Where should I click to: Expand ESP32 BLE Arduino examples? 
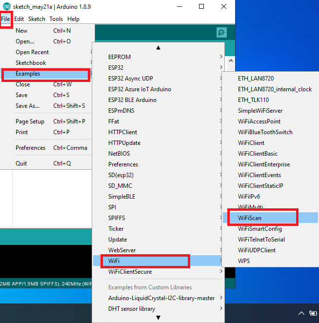pyautogui.click(x=158, y=100)
